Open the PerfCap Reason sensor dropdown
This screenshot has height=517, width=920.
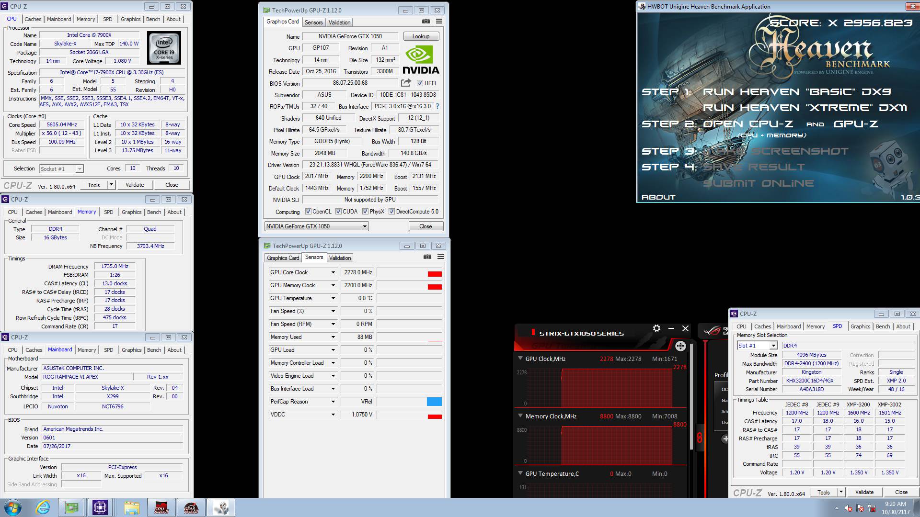point(333,402)
